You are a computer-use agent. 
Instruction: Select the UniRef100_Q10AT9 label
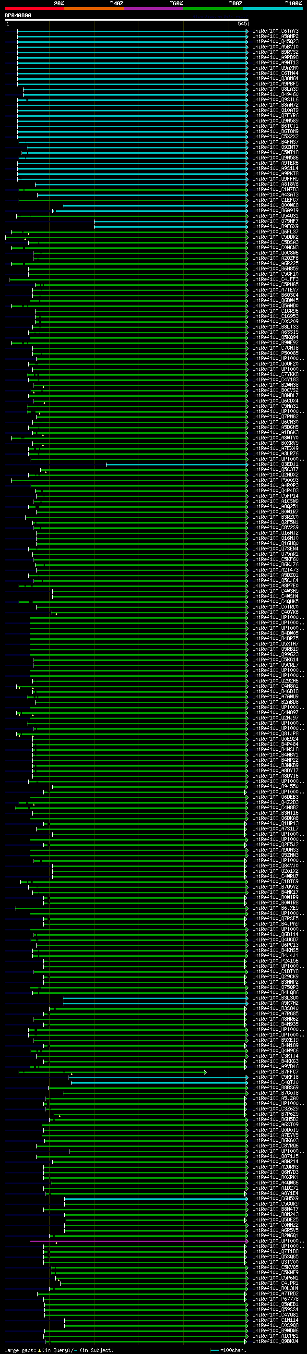coord(275,110)
